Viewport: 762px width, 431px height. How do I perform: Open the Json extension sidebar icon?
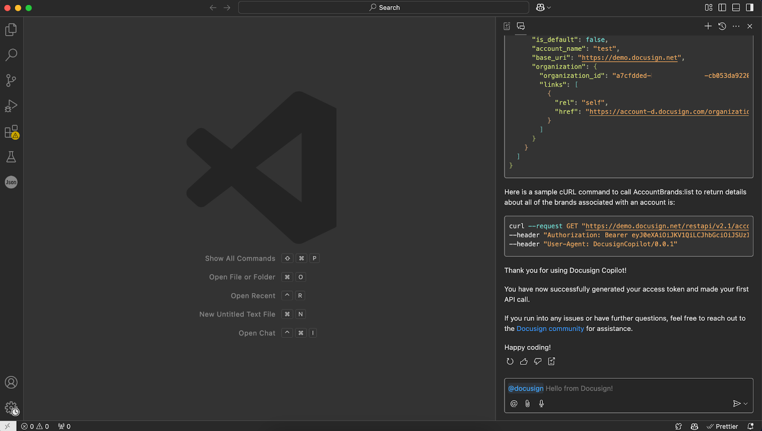[11, 182]
